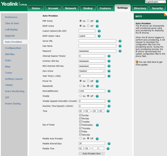Uncheck the Sunday checkbox
Screen dimensions: 167x156
pos(81,115)
